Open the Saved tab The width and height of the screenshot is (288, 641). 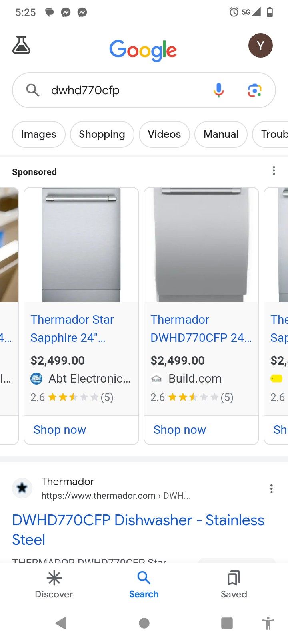coord(234,585)
